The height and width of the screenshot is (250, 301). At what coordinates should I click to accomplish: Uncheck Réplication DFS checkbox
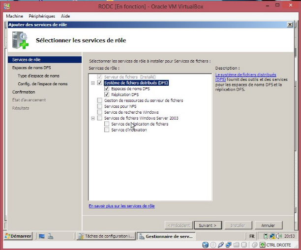[x=107, y=95]
